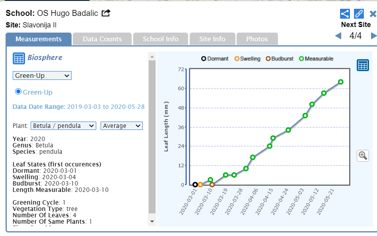Go to previous site with left arrow
Image resolution: width=377 pixels, height=236 pixels.
[338, 36]
